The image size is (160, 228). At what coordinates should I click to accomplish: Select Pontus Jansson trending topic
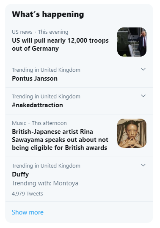tap(35, 79)
